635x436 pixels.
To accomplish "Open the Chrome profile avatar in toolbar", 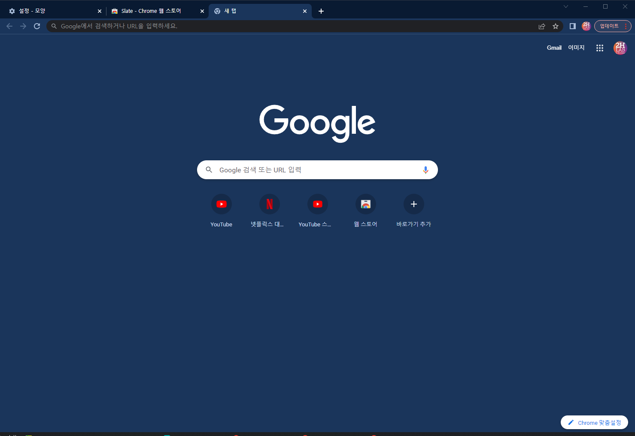I will click(x=586, y=26).
